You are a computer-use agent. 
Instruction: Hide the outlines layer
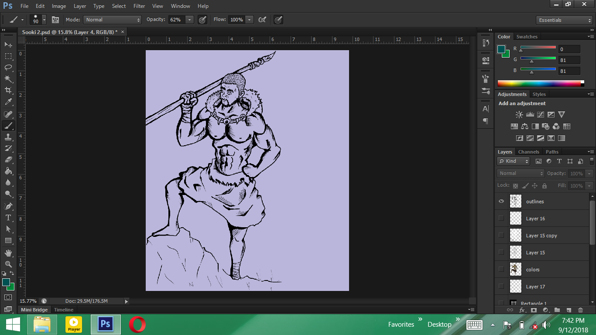(x=501, y=201)
